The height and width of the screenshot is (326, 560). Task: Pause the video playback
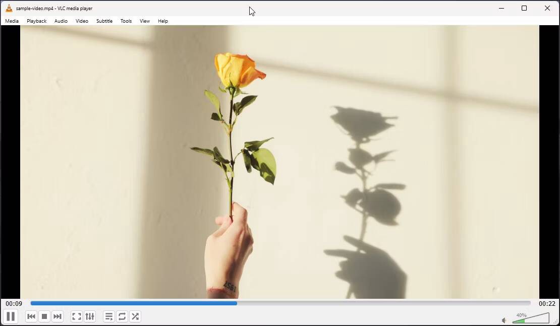11,316
